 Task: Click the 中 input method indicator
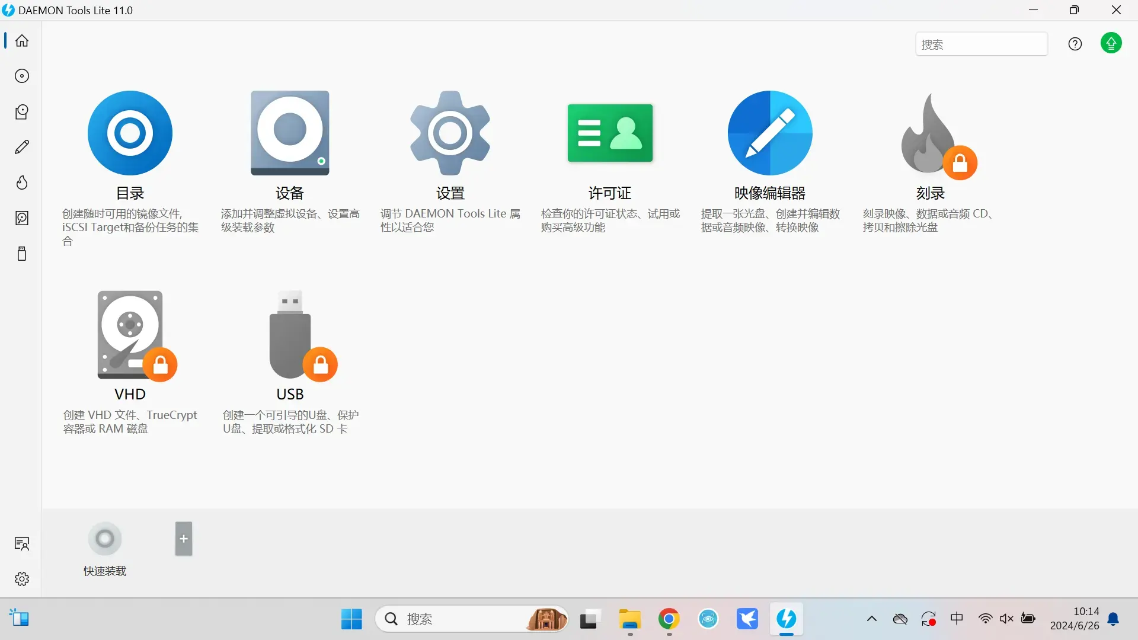[957, 619]
